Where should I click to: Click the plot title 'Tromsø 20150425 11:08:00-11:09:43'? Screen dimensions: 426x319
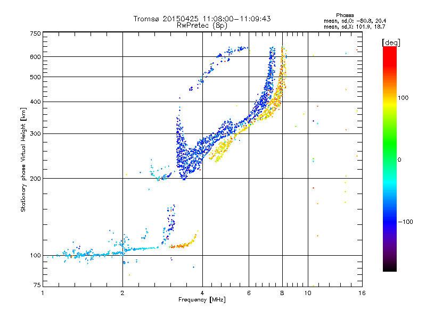point(202,19)
